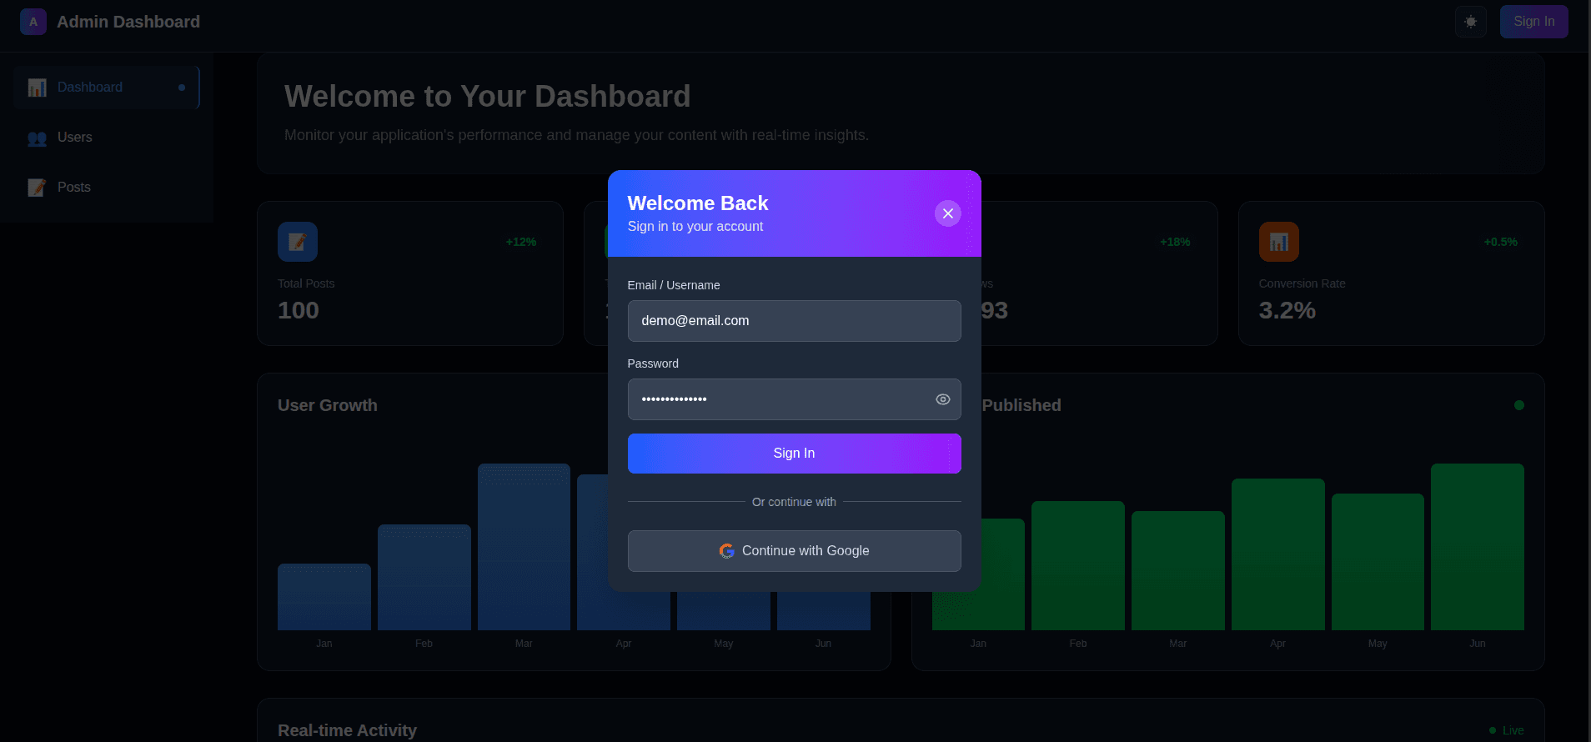
Task: Show password using the eye icon
Action: [942, 399]
